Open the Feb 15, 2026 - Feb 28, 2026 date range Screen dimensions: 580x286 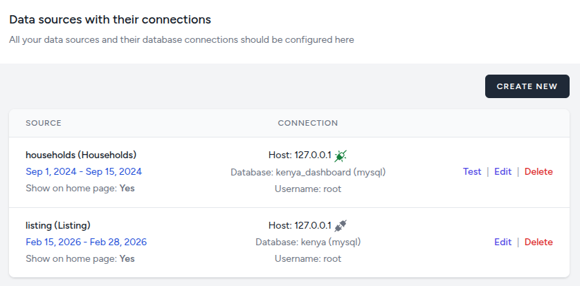(87, 242)
